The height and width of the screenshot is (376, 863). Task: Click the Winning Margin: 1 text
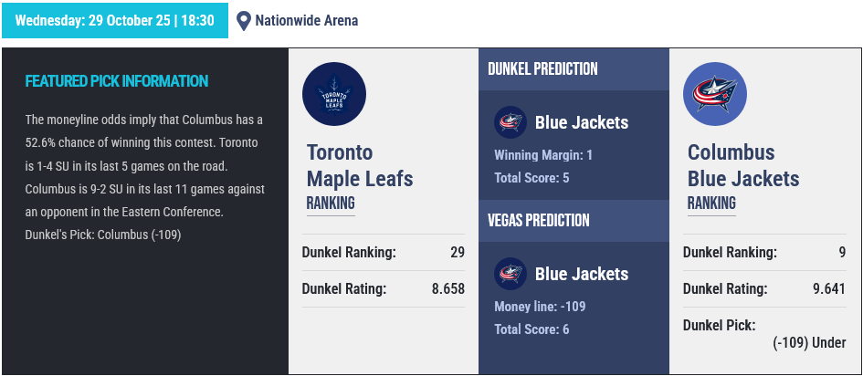[543, 155]
